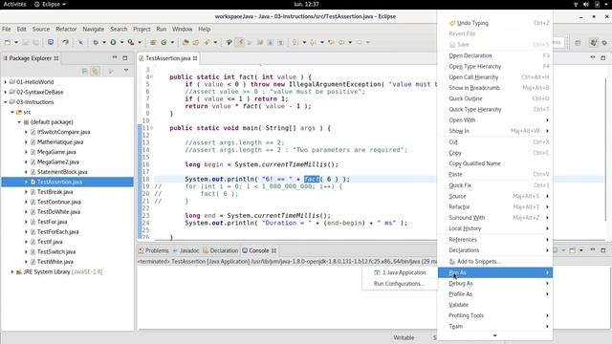Show more context menu entries arrow
The image size is (612, 344).
point(495,335)
